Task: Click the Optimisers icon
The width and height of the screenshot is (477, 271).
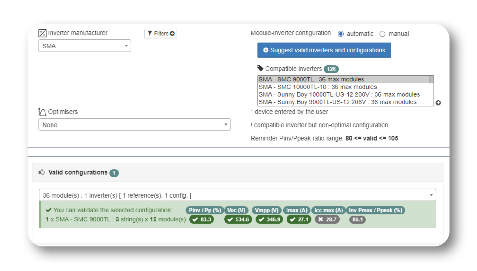Action: [42, 112]
